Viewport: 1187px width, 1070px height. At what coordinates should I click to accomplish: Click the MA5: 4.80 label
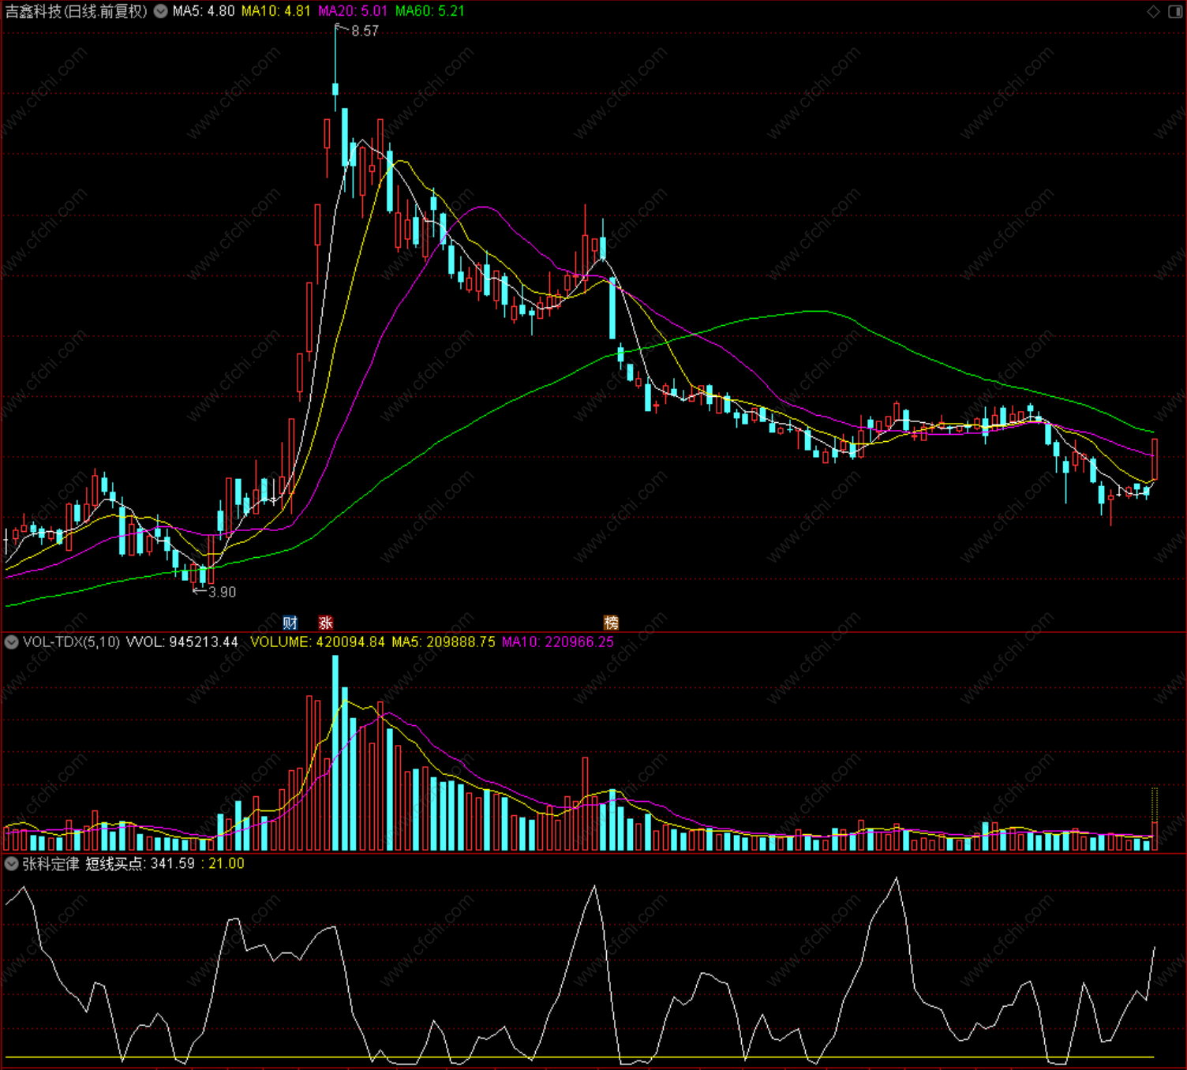coord(204,11)
